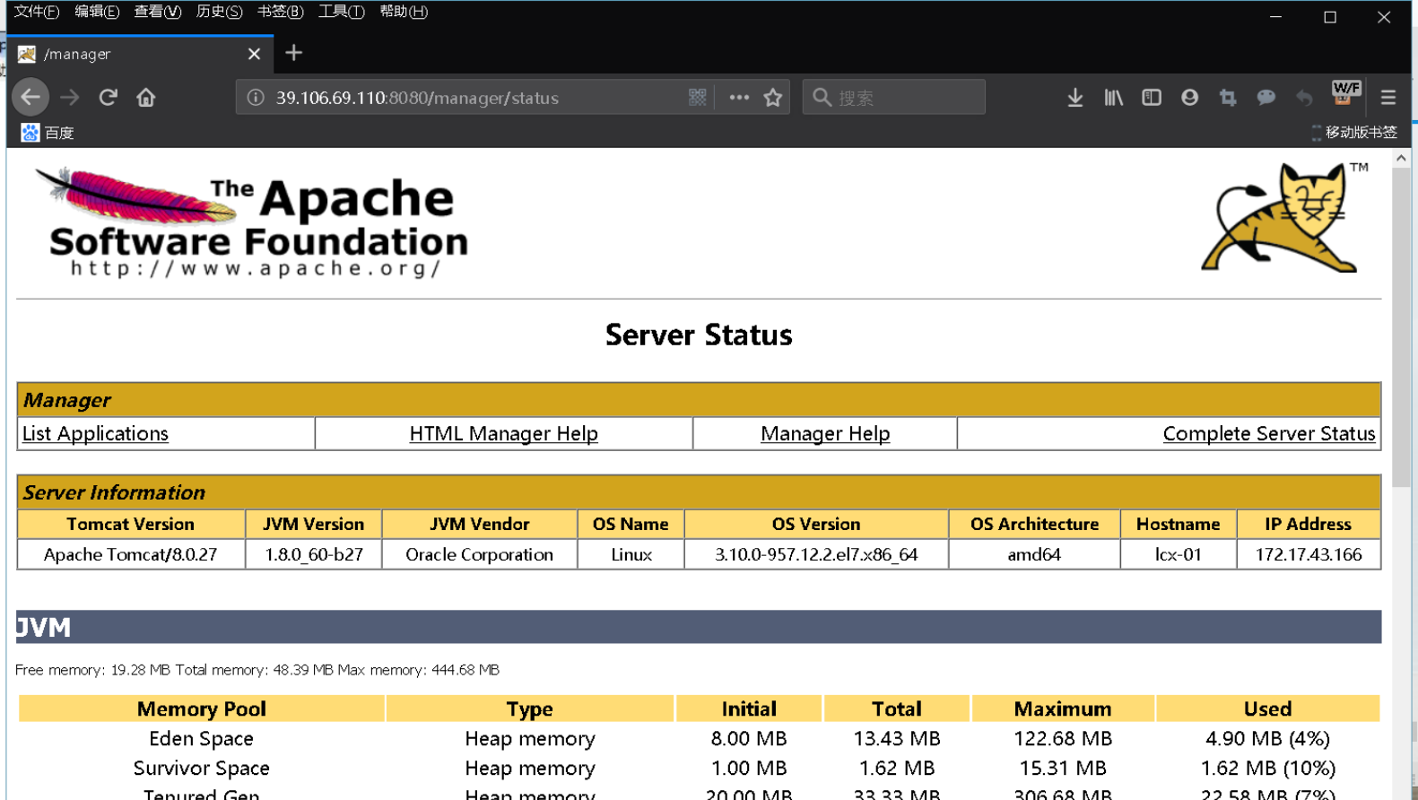Open the Firefox account icon
Viewport: 1418px width, 800px height.
pos(1189,97)
